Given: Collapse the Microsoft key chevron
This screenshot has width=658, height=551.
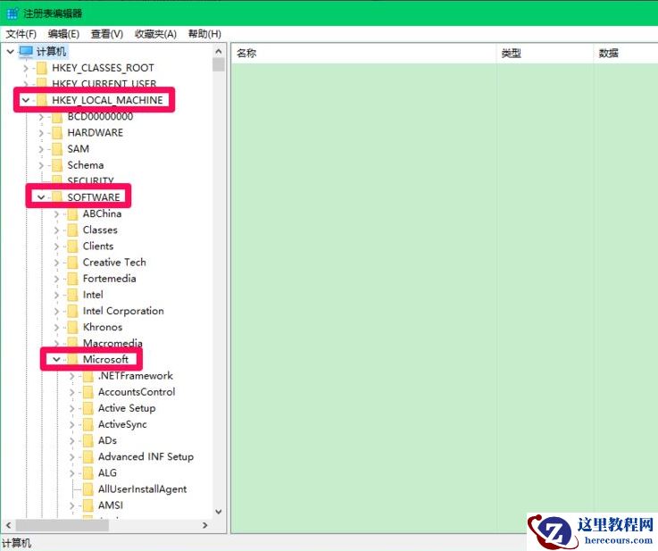Looking at the screenshot, I should pyautogui.click(x=56, y=360).
